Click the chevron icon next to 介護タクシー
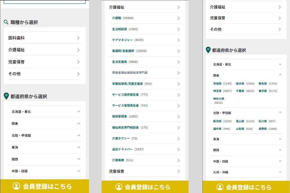290x193 pixels. pos(179,139)
